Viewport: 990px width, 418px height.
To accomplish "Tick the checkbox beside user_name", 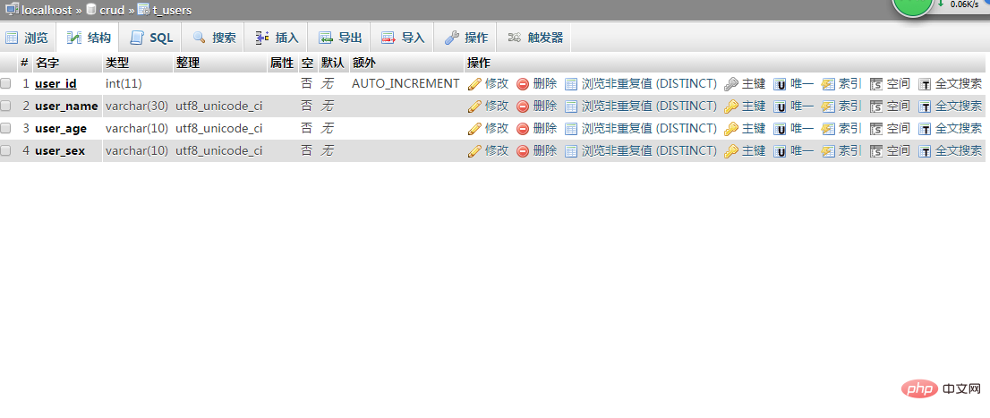I will point(6,106).
